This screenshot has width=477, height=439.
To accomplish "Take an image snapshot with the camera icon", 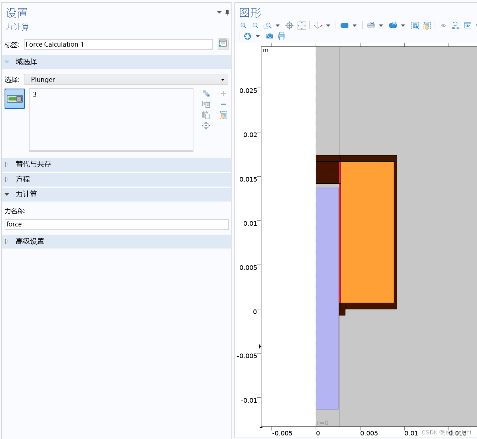I will (x=270, y=36).
